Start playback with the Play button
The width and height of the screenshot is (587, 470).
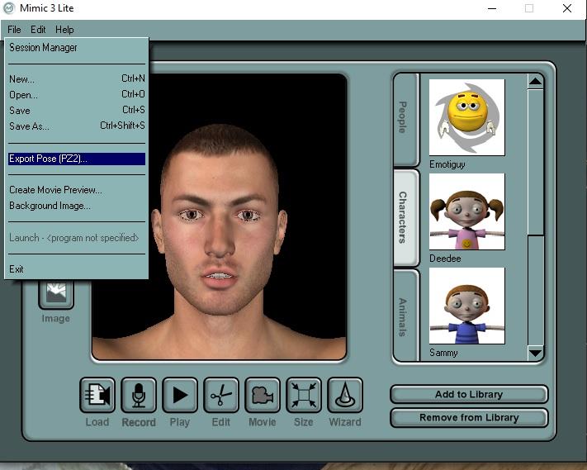(180, 395)
